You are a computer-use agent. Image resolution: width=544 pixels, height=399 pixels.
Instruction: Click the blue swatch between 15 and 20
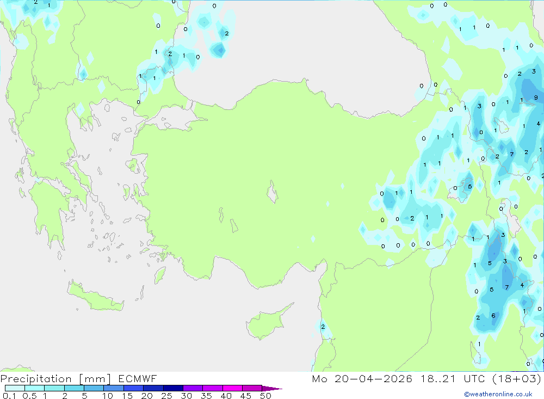pos(134,388)
